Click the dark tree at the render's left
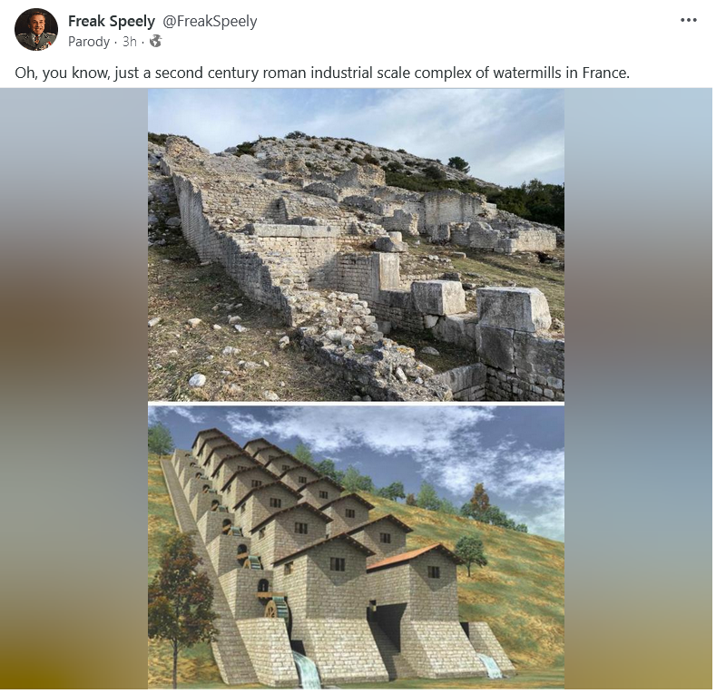Screen dimensions: 716x693 [x=181, y=598]
